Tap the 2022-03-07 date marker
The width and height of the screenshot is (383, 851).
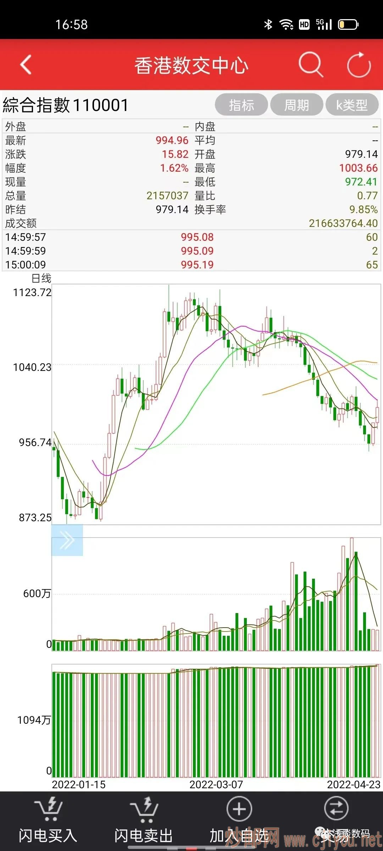click(x=216, y=784)
